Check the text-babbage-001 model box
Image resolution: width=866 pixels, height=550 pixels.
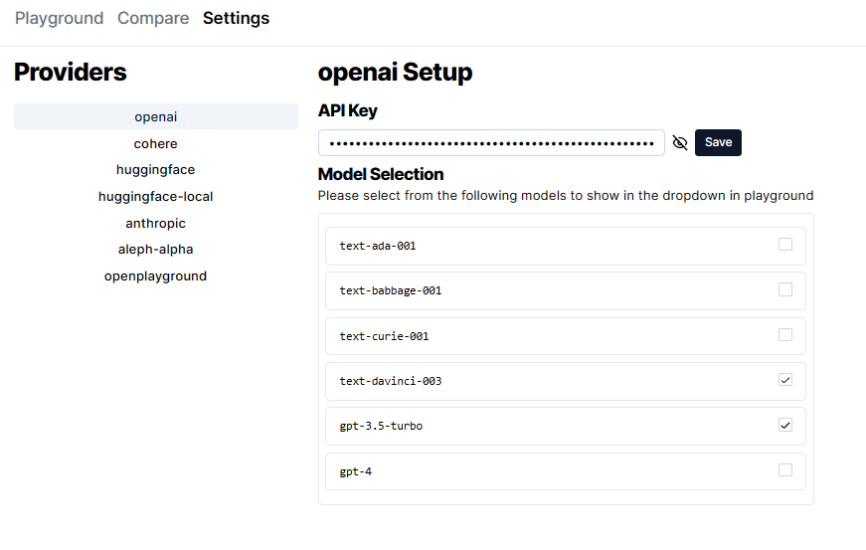click(x=785, y=289)
